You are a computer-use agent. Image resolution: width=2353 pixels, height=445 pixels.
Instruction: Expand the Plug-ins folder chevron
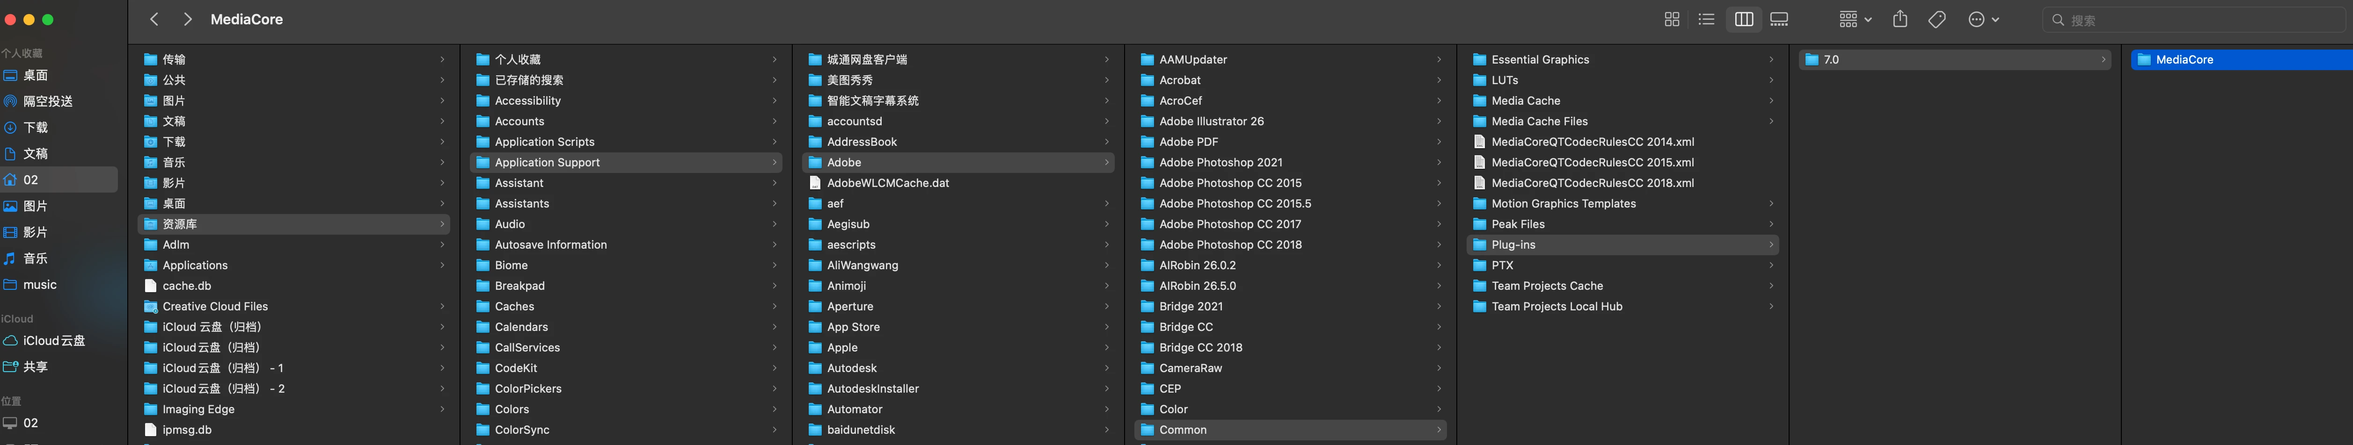coord(1770,244)
